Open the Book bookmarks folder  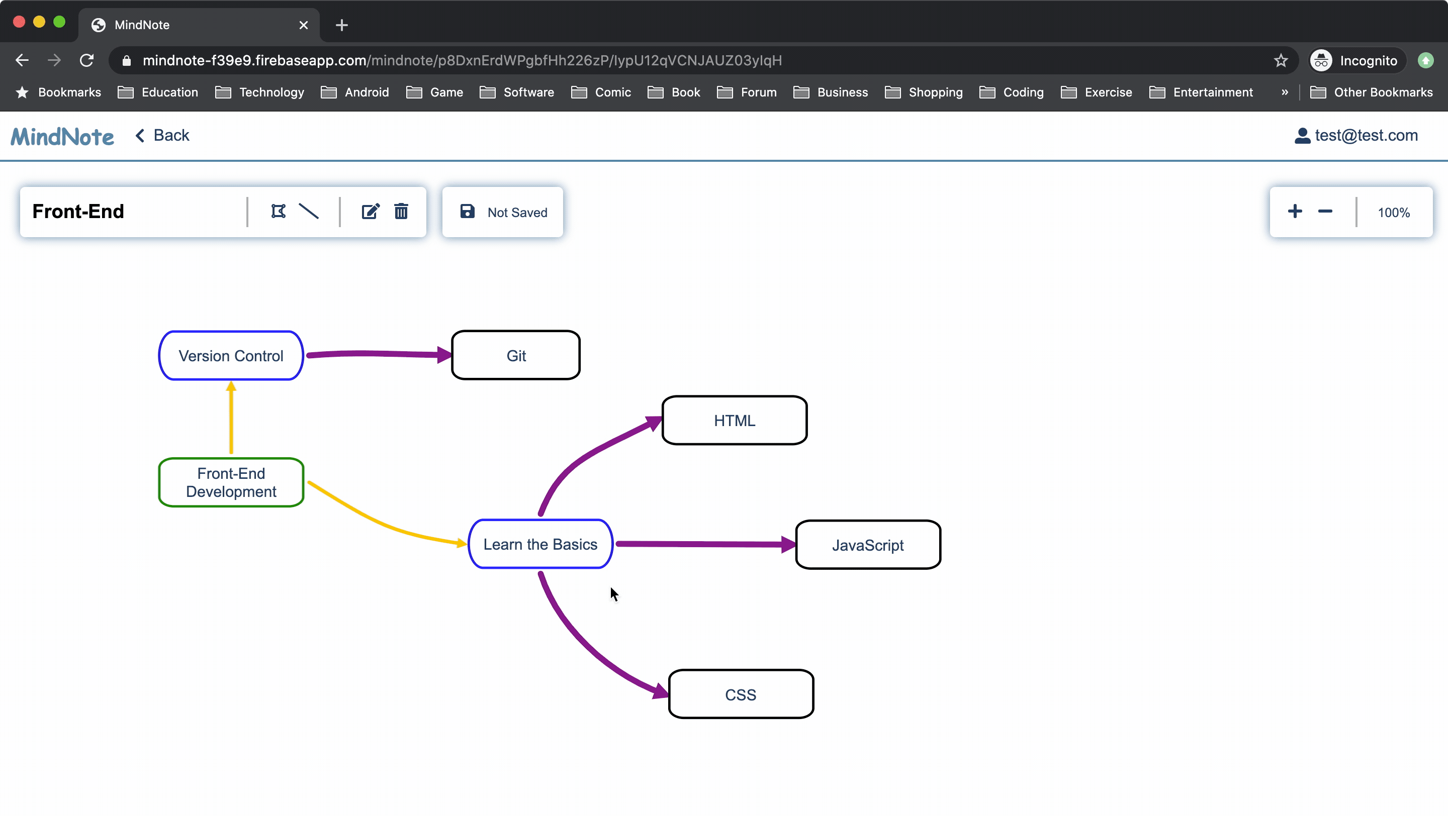click(x=674, y=92)
